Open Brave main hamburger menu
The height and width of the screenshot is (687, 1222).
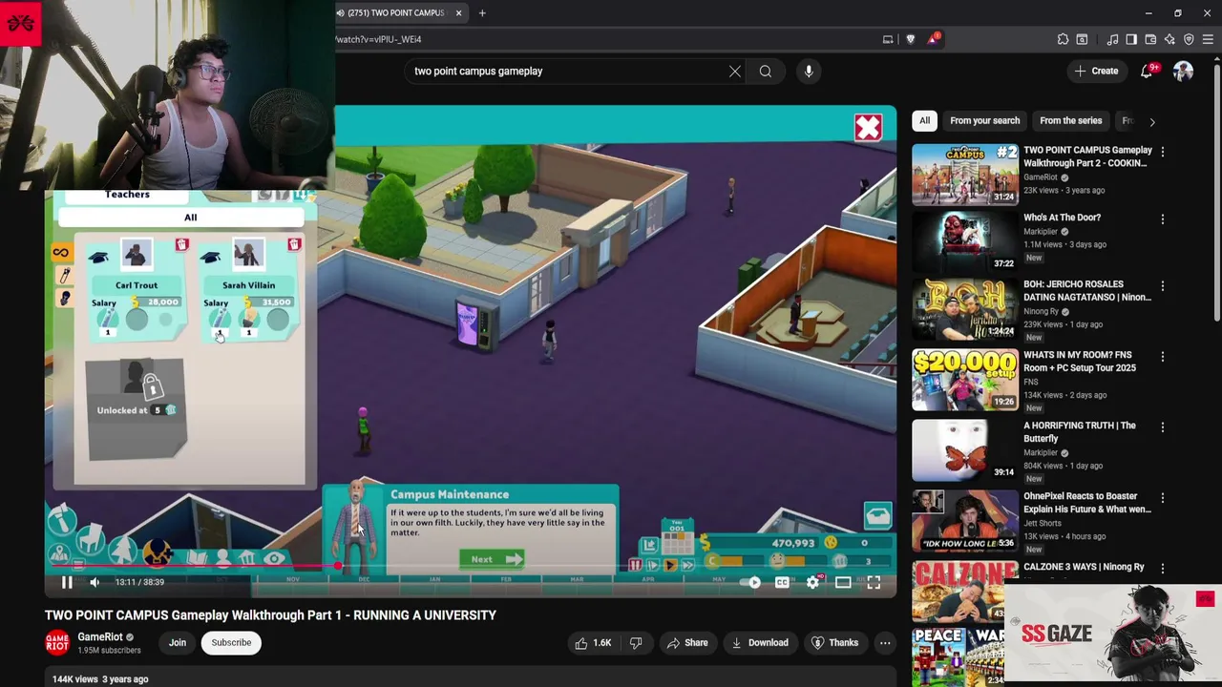click(1208, 39)
